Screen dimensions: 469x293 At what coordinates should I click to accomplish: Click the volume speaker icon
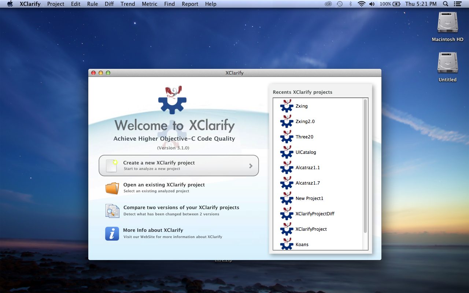[372, 4]
